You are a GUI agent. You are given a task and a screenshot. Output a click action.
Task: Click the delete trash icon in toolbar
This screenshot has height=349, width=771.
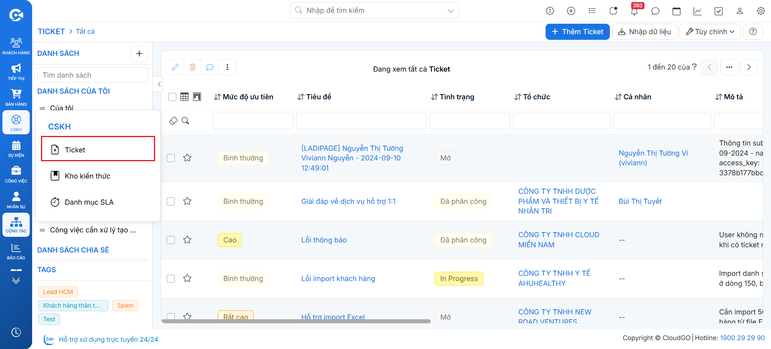tap(192, 67)
